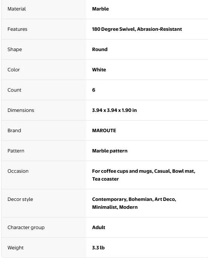The height and width of the screenshot is (258, 208).
Task: Click the Features row label
Action: click(17, 29)
